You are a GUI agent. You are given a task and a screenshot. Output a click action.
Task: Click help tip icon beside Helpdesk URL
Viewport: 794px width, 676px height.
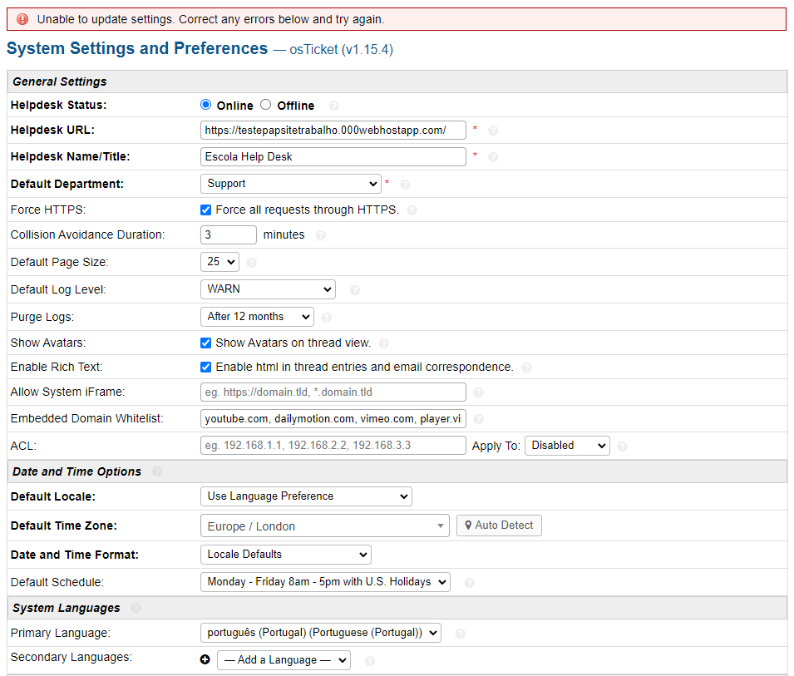(x=493, y=131)
